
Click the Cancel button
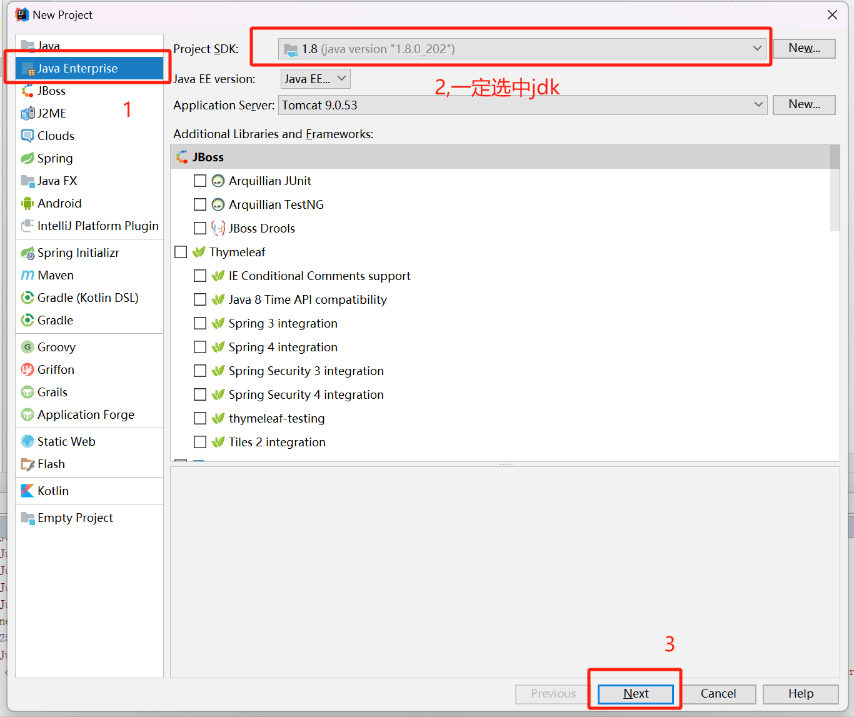click(x=718, y=694)
